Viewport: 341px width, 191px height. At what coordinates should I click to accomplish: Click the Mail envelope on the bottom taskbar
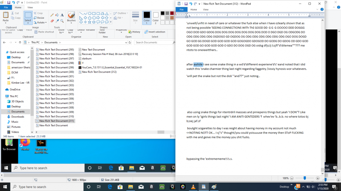141,187
